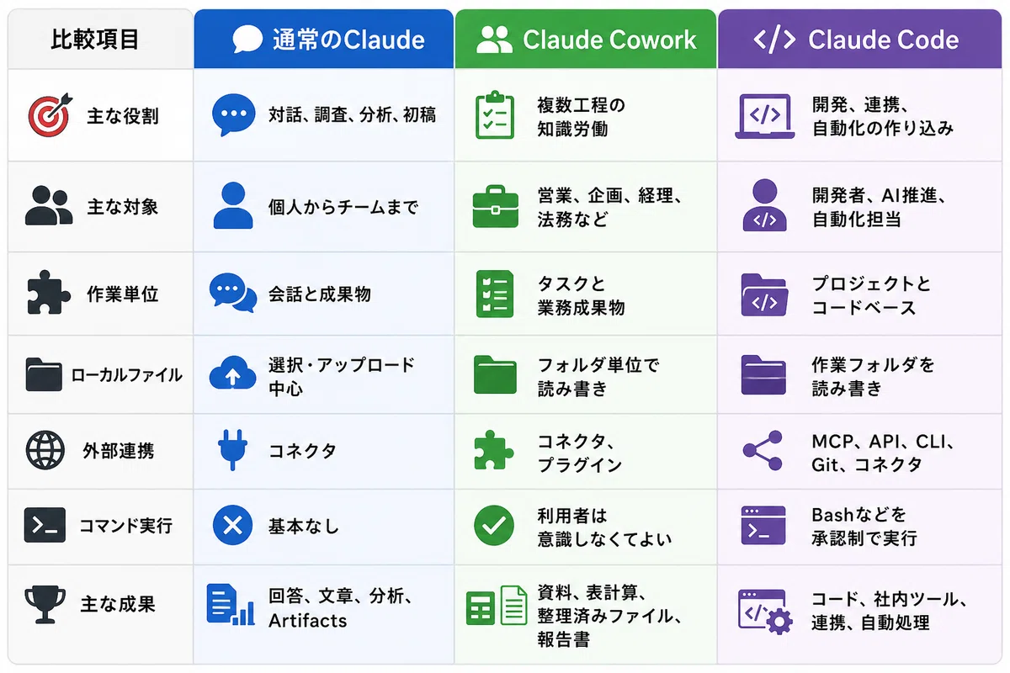Click the text タスクと業務成果物
1010x673 pixels.
(x=581, y=295)
